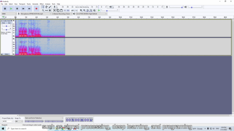Silence the audio selection icon
The width and height of the screenshot is (234, 131).
click(68, 11)
